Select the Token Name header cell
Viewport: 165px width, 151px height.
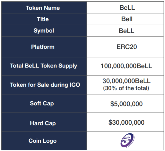[44, 8]
